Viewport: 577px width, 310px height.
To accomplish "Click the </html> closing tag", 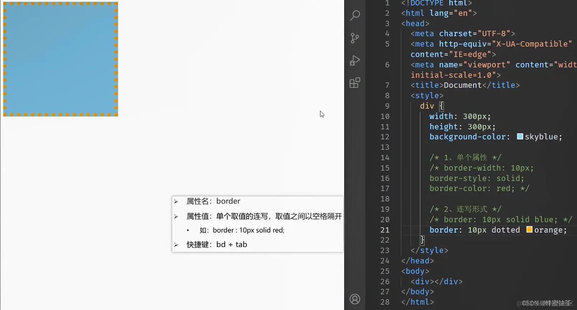I will pos(417,302).
